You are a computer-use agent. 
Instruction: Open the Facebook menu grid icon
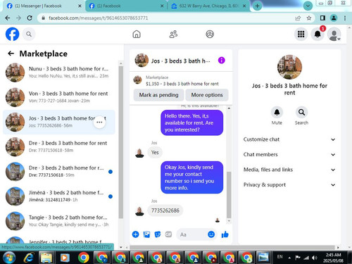point(301,34)
